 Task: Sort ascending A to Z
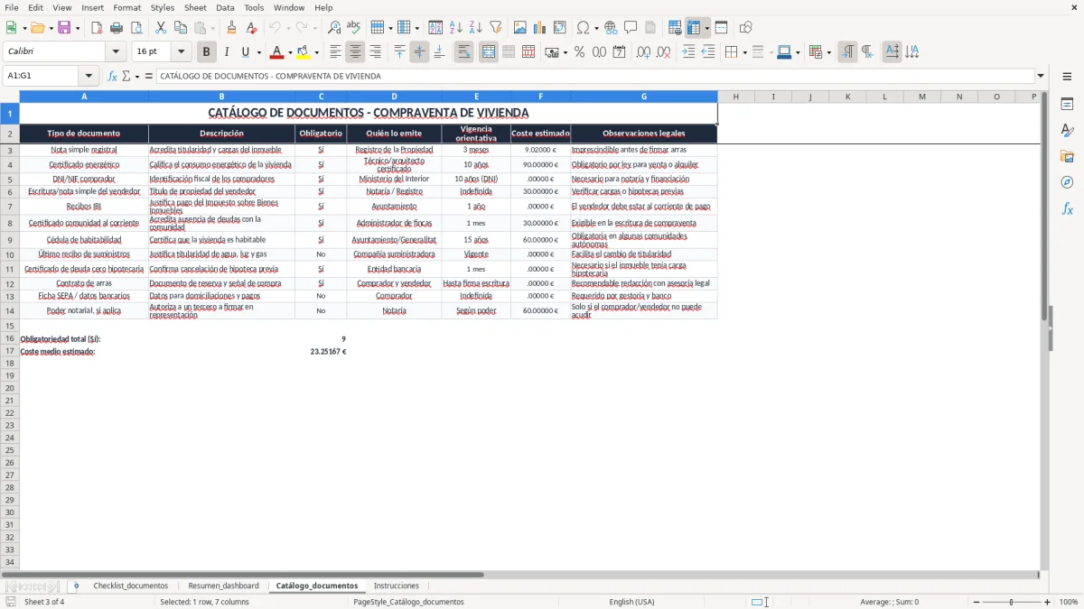(x=455, y=28)
